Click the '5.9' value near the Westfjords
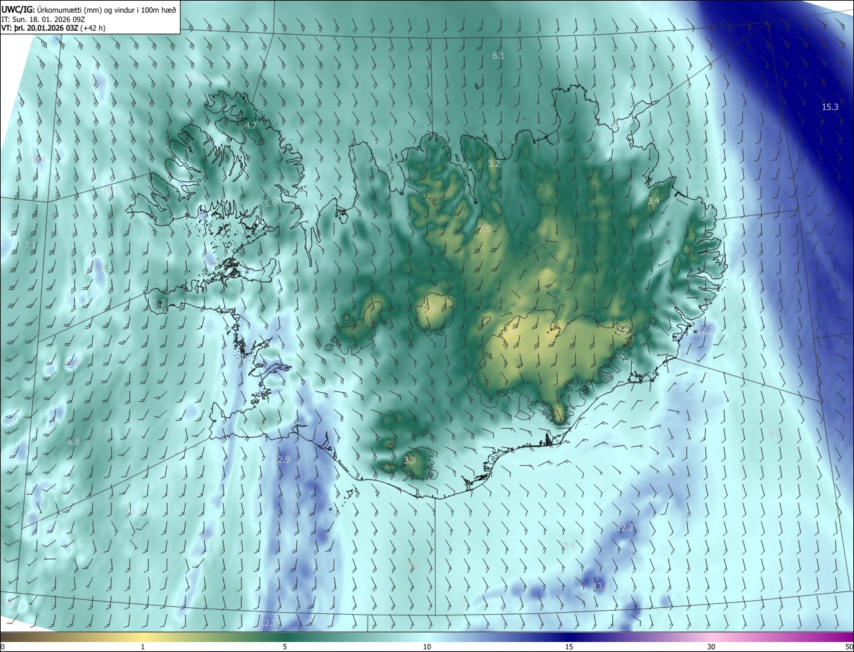The height and width of the screenshot is (652, 854). [x=270, y=204]
